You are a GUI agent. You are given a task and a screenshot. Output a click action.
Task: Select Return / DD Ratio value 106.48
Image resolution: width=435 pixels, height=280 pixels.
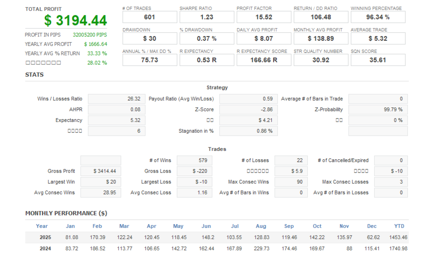pyautogui.click(x=321, y=17)
